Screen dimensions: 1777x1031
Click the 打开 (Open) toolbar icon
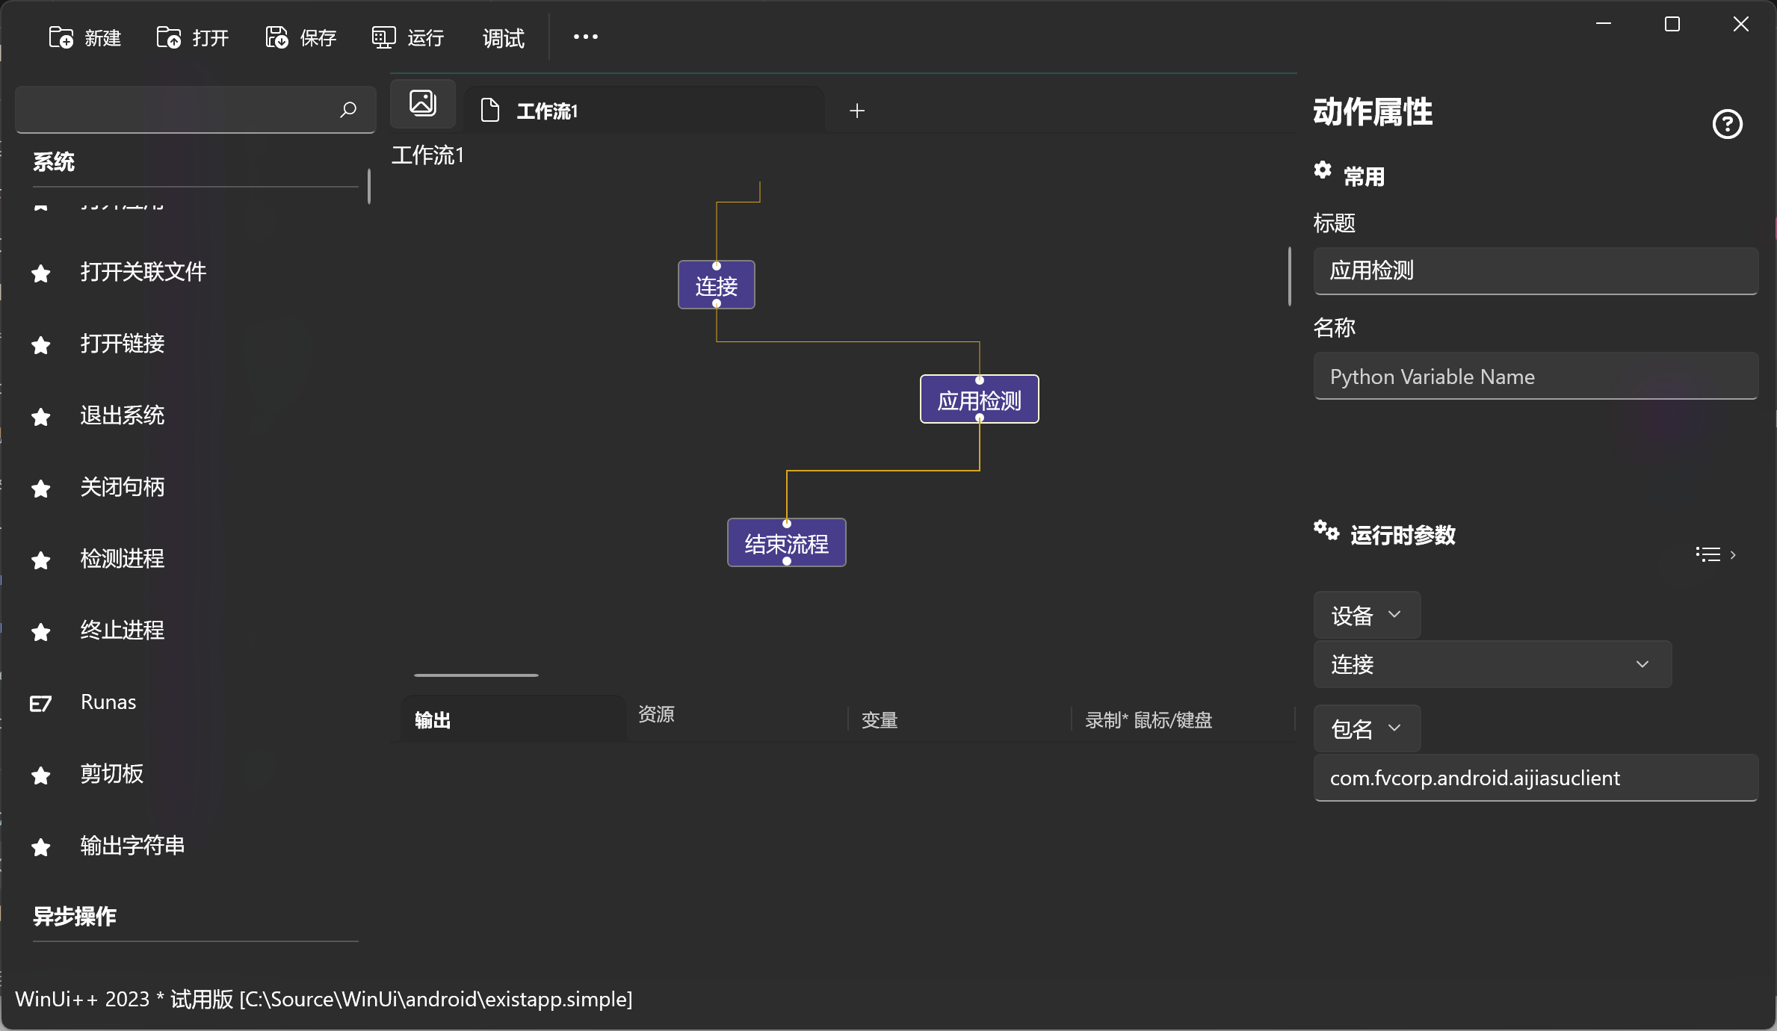[x=169, y=37]
